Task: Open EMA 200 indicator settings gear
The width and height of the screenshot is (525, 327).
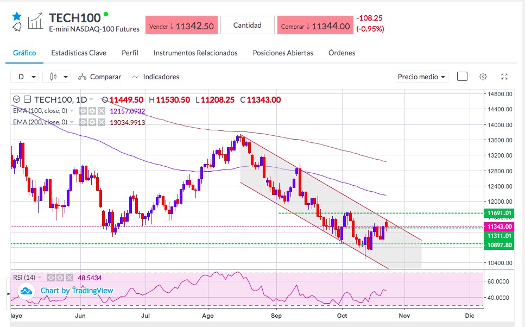Action: coord(92,122)
